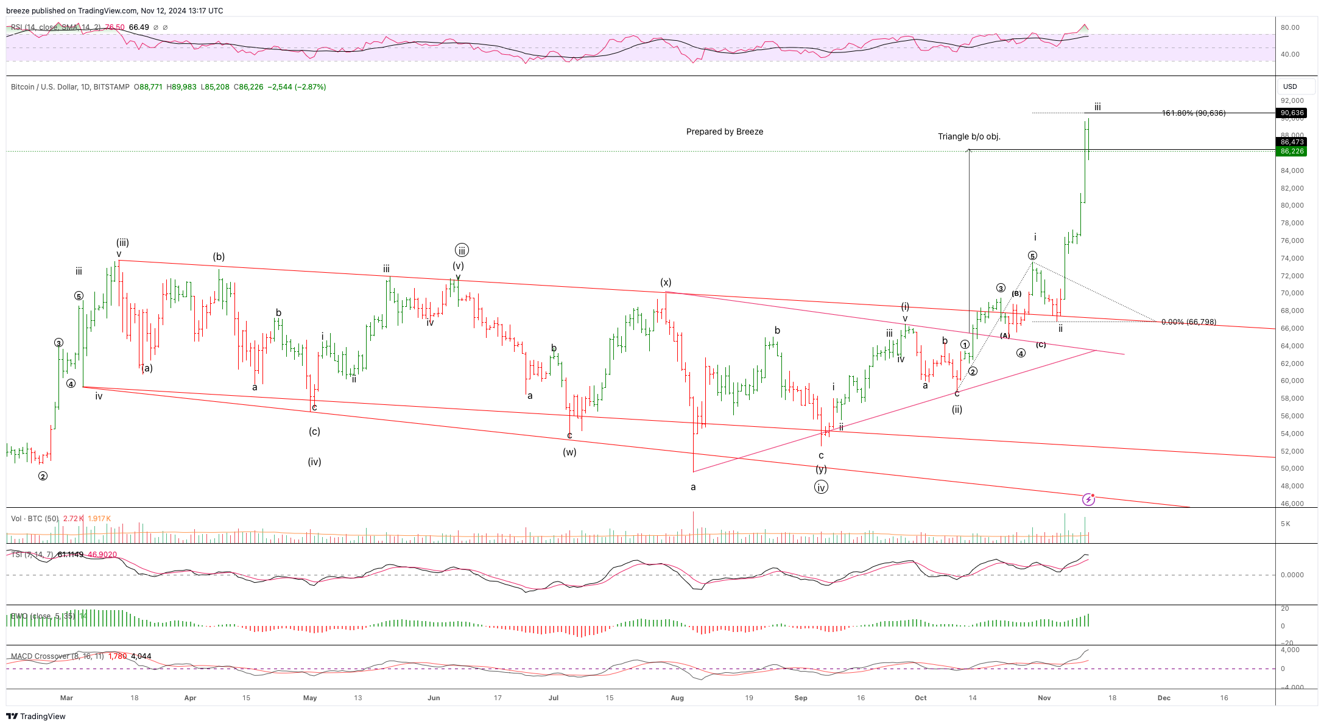Viewport: 1324px width, 727px height.
Task: Click the circled iii wave label near June
Action: click(462, 250)
